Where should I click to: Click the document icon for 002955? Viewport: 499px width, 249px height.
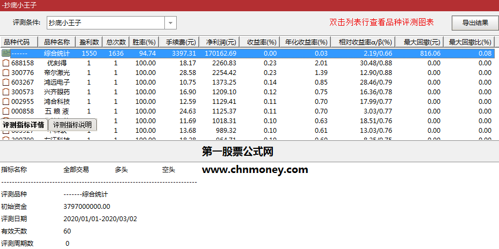pyautogui.click(x=6, y=102)
